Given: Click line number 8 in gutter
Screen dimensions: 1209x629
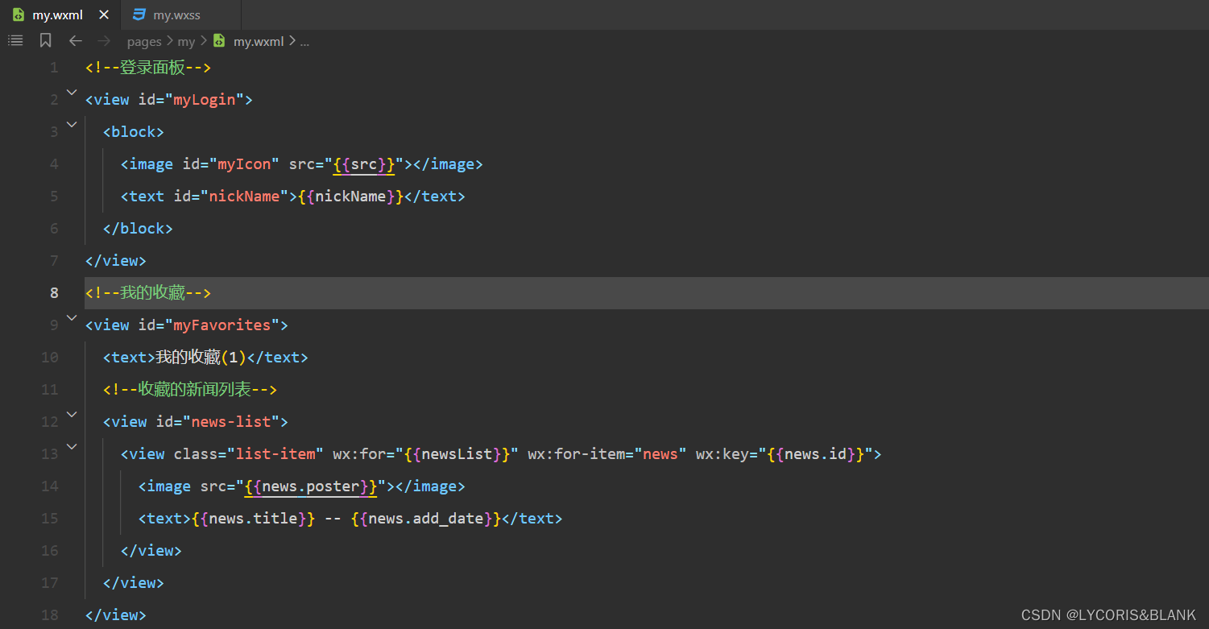Looking at the screenshot, I should pos(54,293).
